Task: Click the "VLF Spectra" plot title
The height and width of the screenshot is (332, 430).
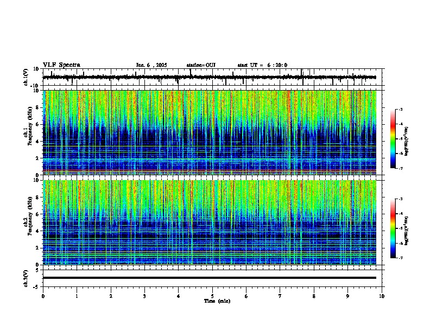Action: [x=61, y=65]
